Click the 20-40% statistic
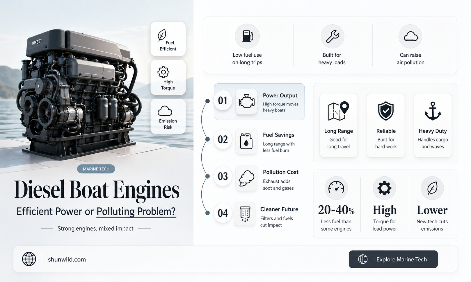The image size is (471, 282). coord(336,210)
